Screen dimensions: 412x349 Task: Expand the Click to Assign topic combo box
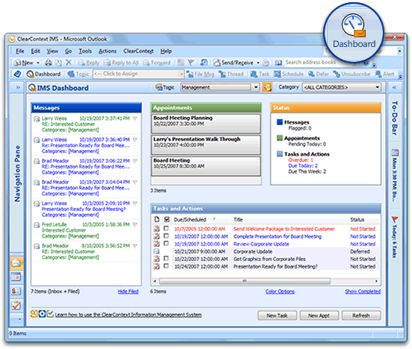tap(181, 74)
